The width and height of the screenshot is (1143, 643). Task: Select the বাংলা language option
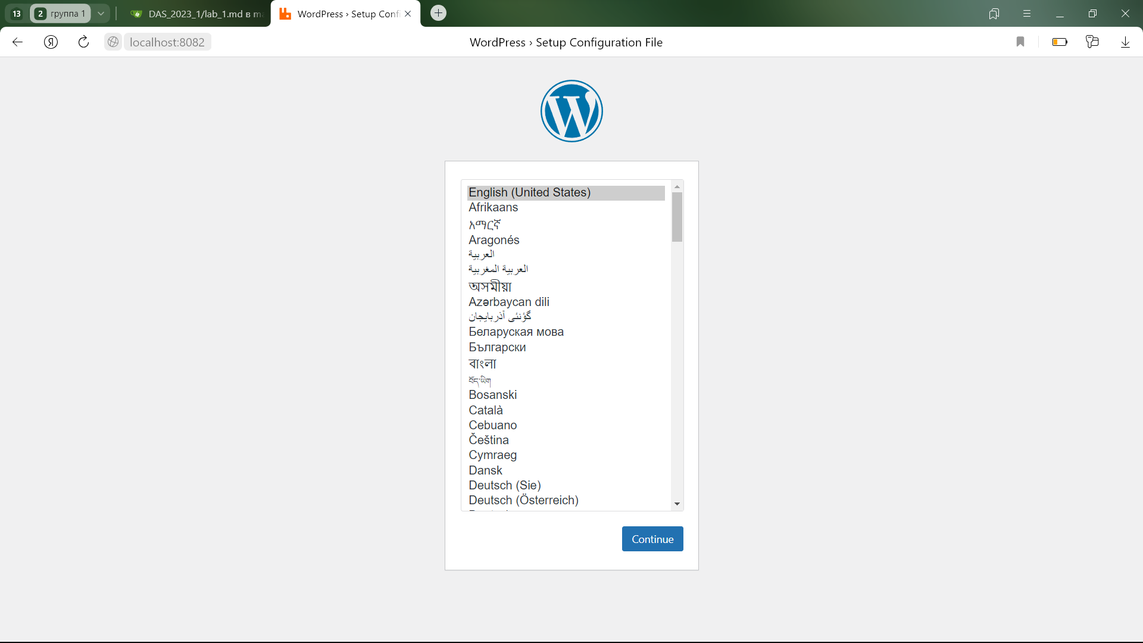click(566, 364)
